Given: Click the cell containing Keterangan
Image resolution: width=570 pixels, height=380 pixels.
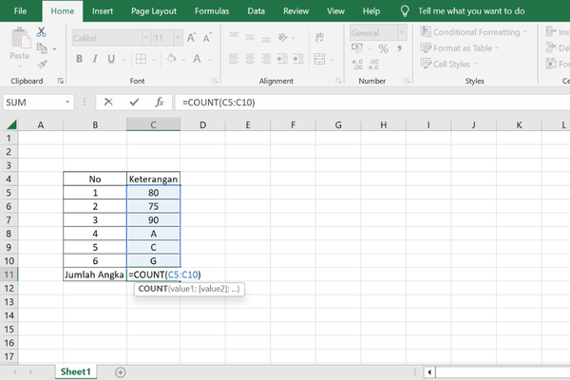Looking at the screenshot, I should (153, 179).
